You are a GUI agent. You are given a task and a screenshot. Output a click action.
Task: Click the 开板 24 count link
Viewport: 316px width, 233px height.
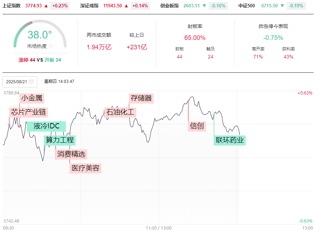(53, 60)
